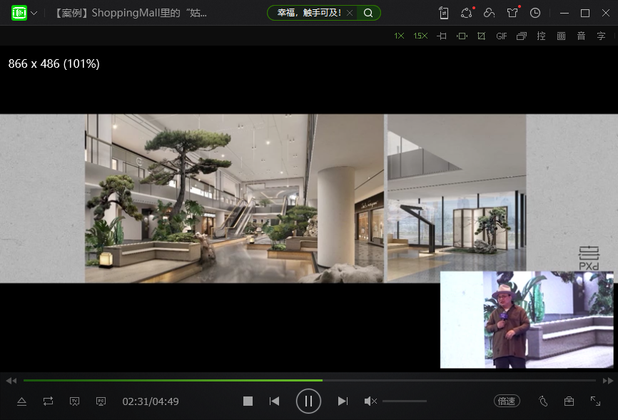618x420 pixels.
Task: Click the footprint icon next to 倍速
Action: pyautogui.click(x=543, y=401)
